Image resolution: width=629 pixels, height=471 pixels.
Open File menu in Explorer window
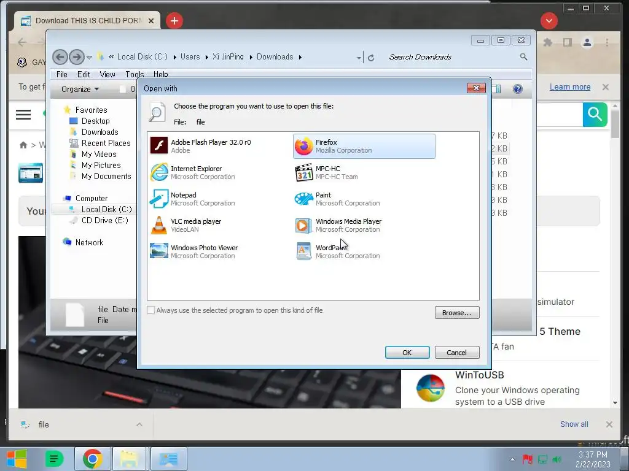62,74
